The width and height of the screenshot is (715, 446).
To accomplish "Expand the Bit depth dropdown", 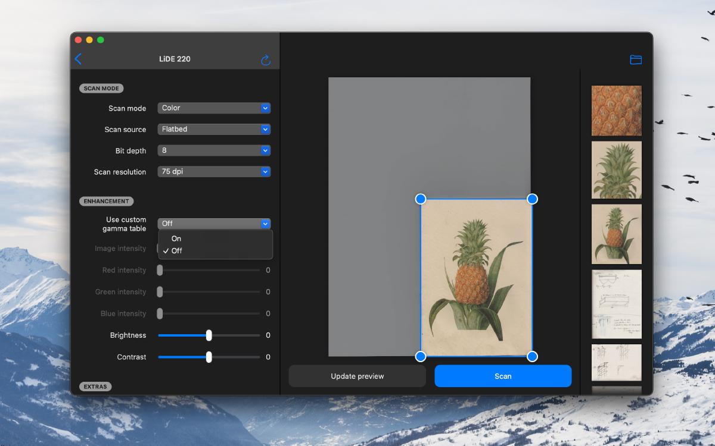I will 214,150.
